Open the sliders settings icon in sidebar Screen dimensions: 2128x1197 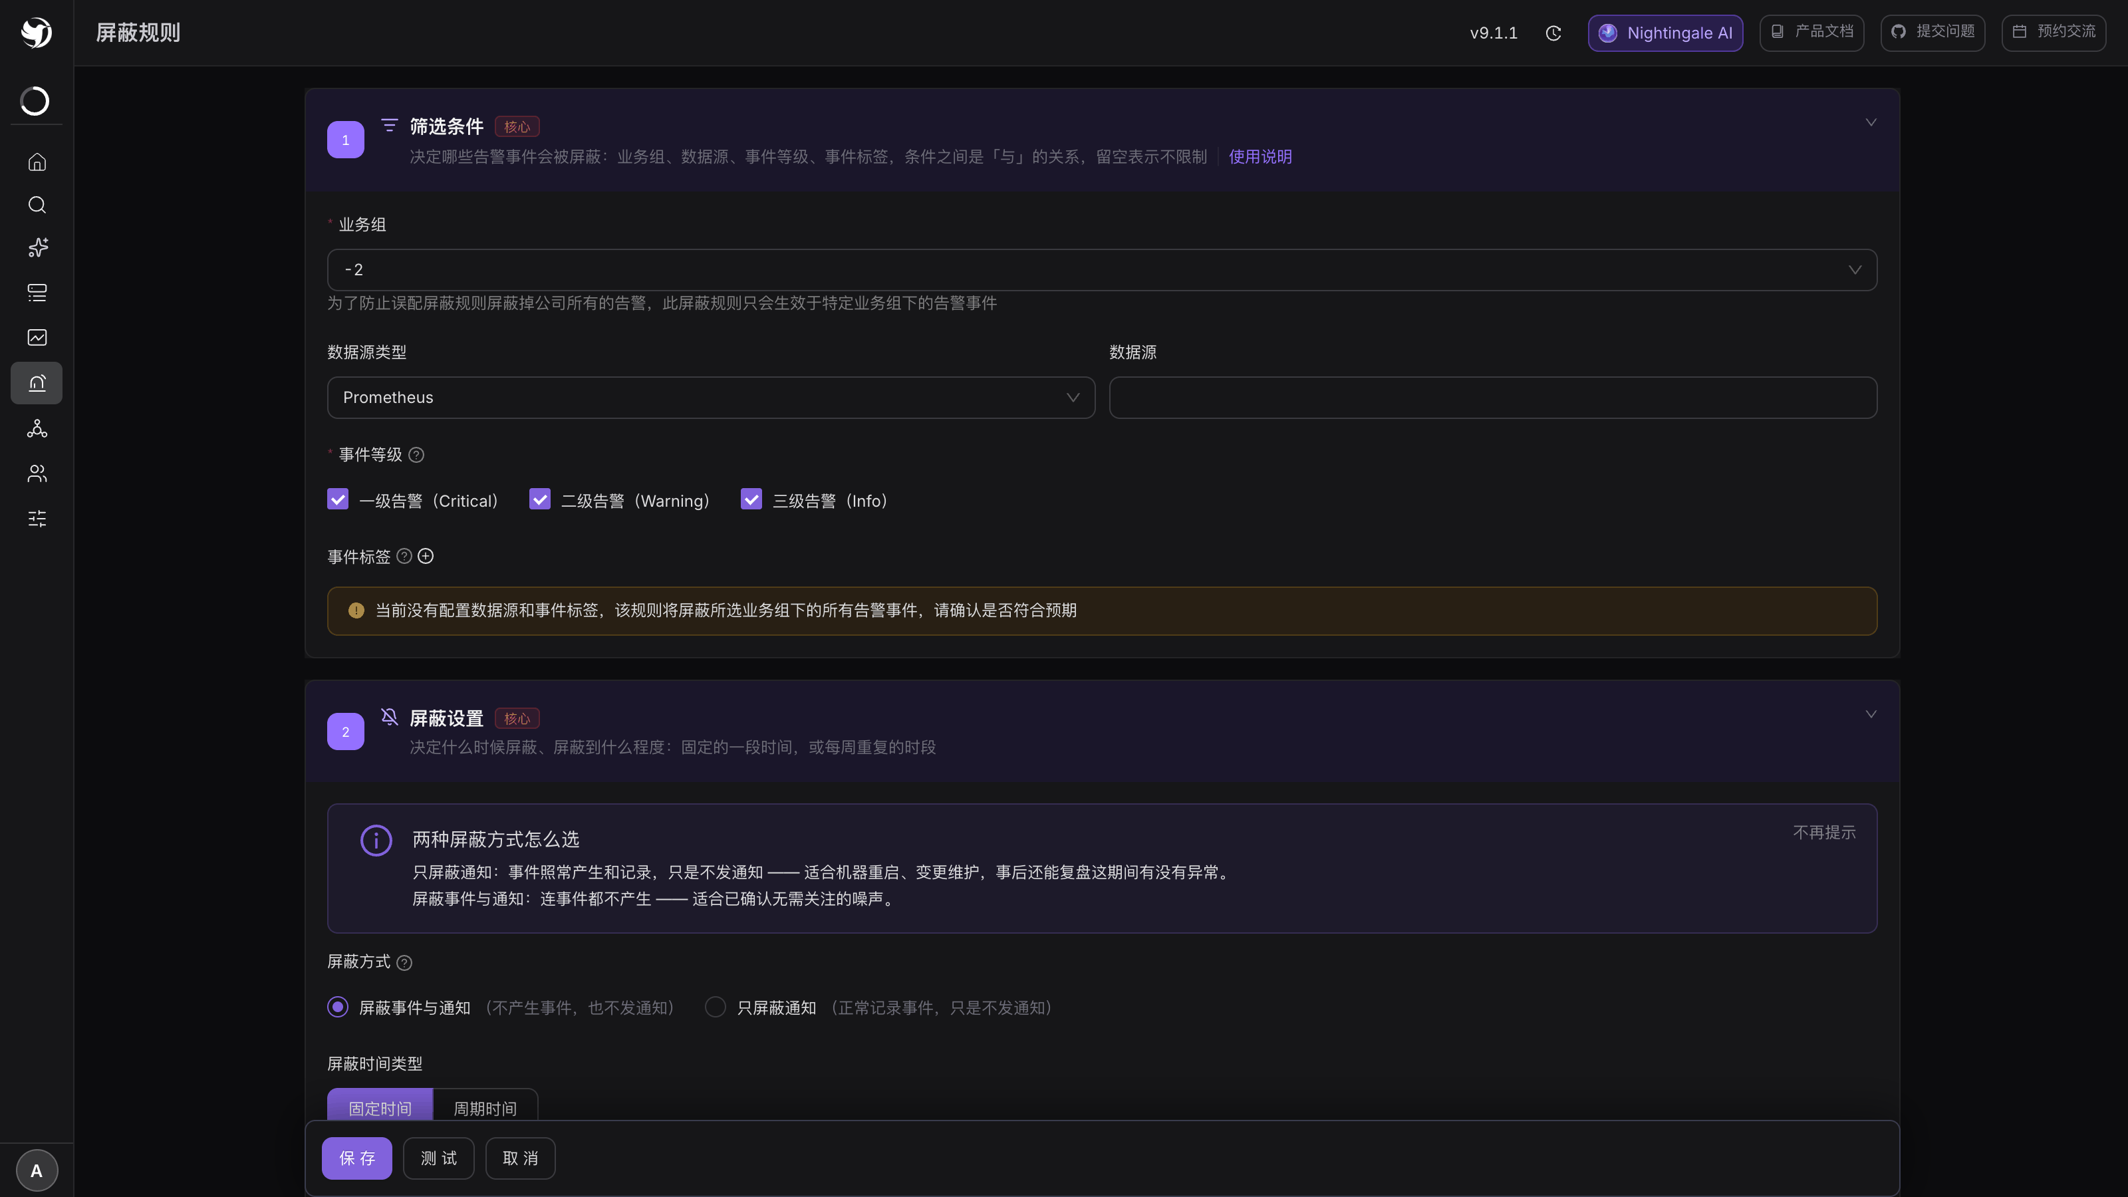(37, 519)
